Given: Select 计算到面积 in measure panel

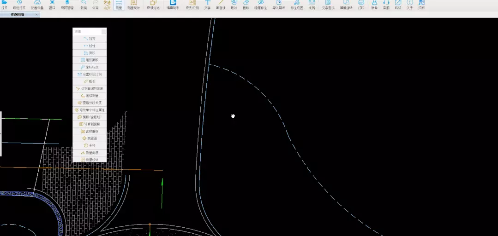Looking at the screenshot, I should coord(90,124).
